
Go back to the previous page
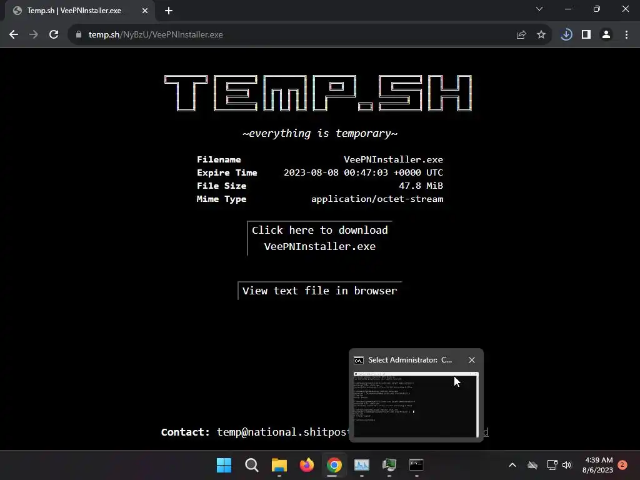tap(14, 35)
